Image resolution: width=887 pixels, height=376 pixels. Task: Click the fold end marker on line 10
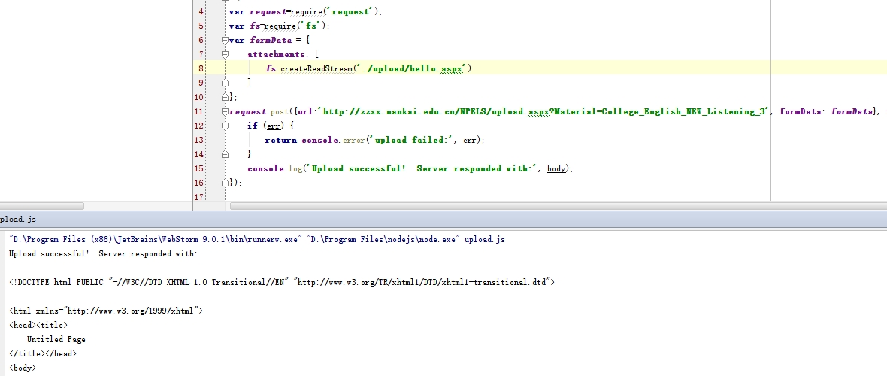point(225,98)
